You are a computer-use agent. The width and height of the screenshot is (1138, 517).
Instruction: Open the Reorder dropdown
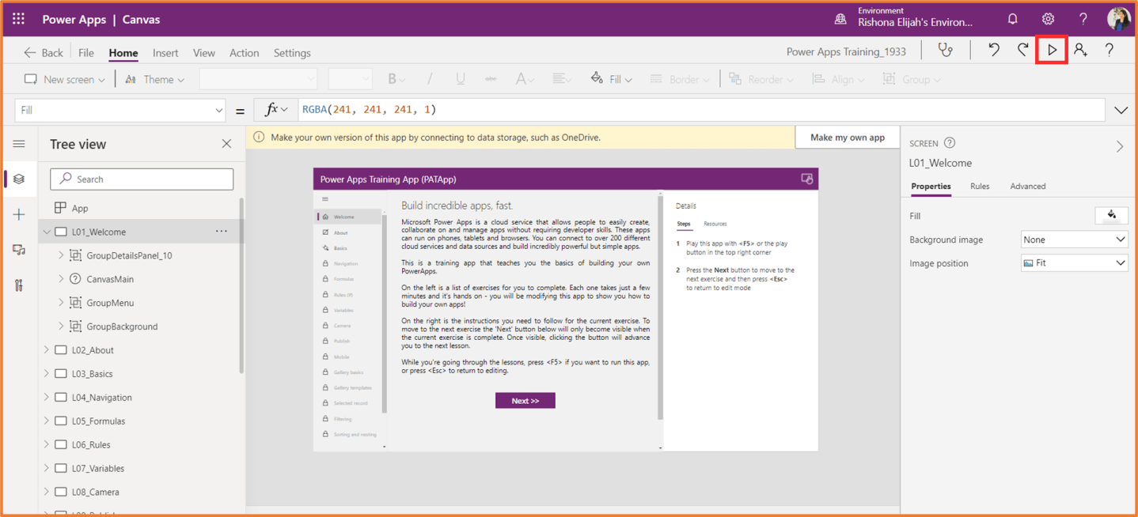coord(761,79)
